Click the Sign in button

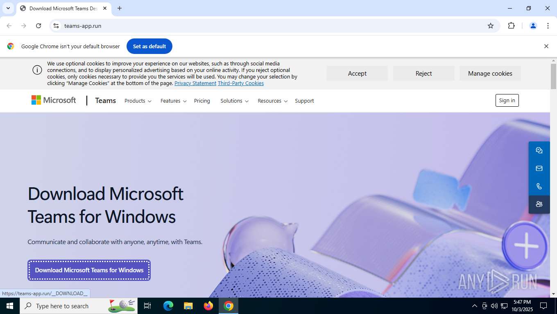coord(507,101)
